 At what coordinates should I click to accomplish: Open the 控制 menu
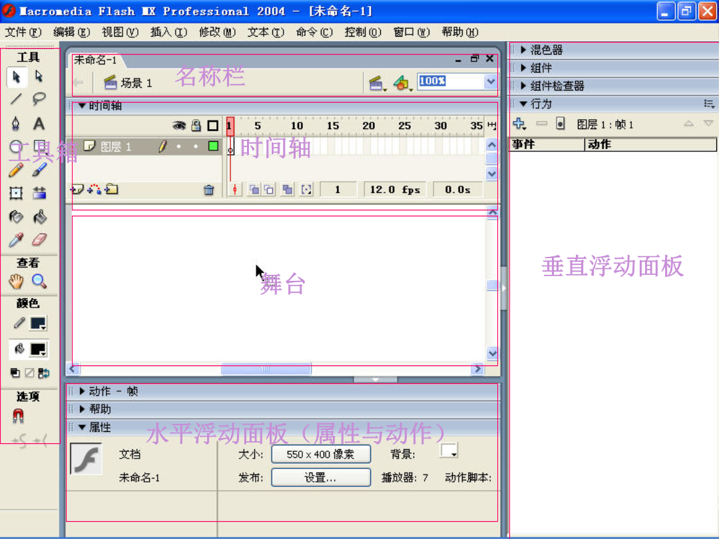tap(363, 32)
